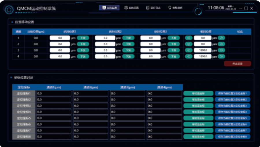Click 下发 for channel 1 absolute position 1

click(x=83, y=38)
